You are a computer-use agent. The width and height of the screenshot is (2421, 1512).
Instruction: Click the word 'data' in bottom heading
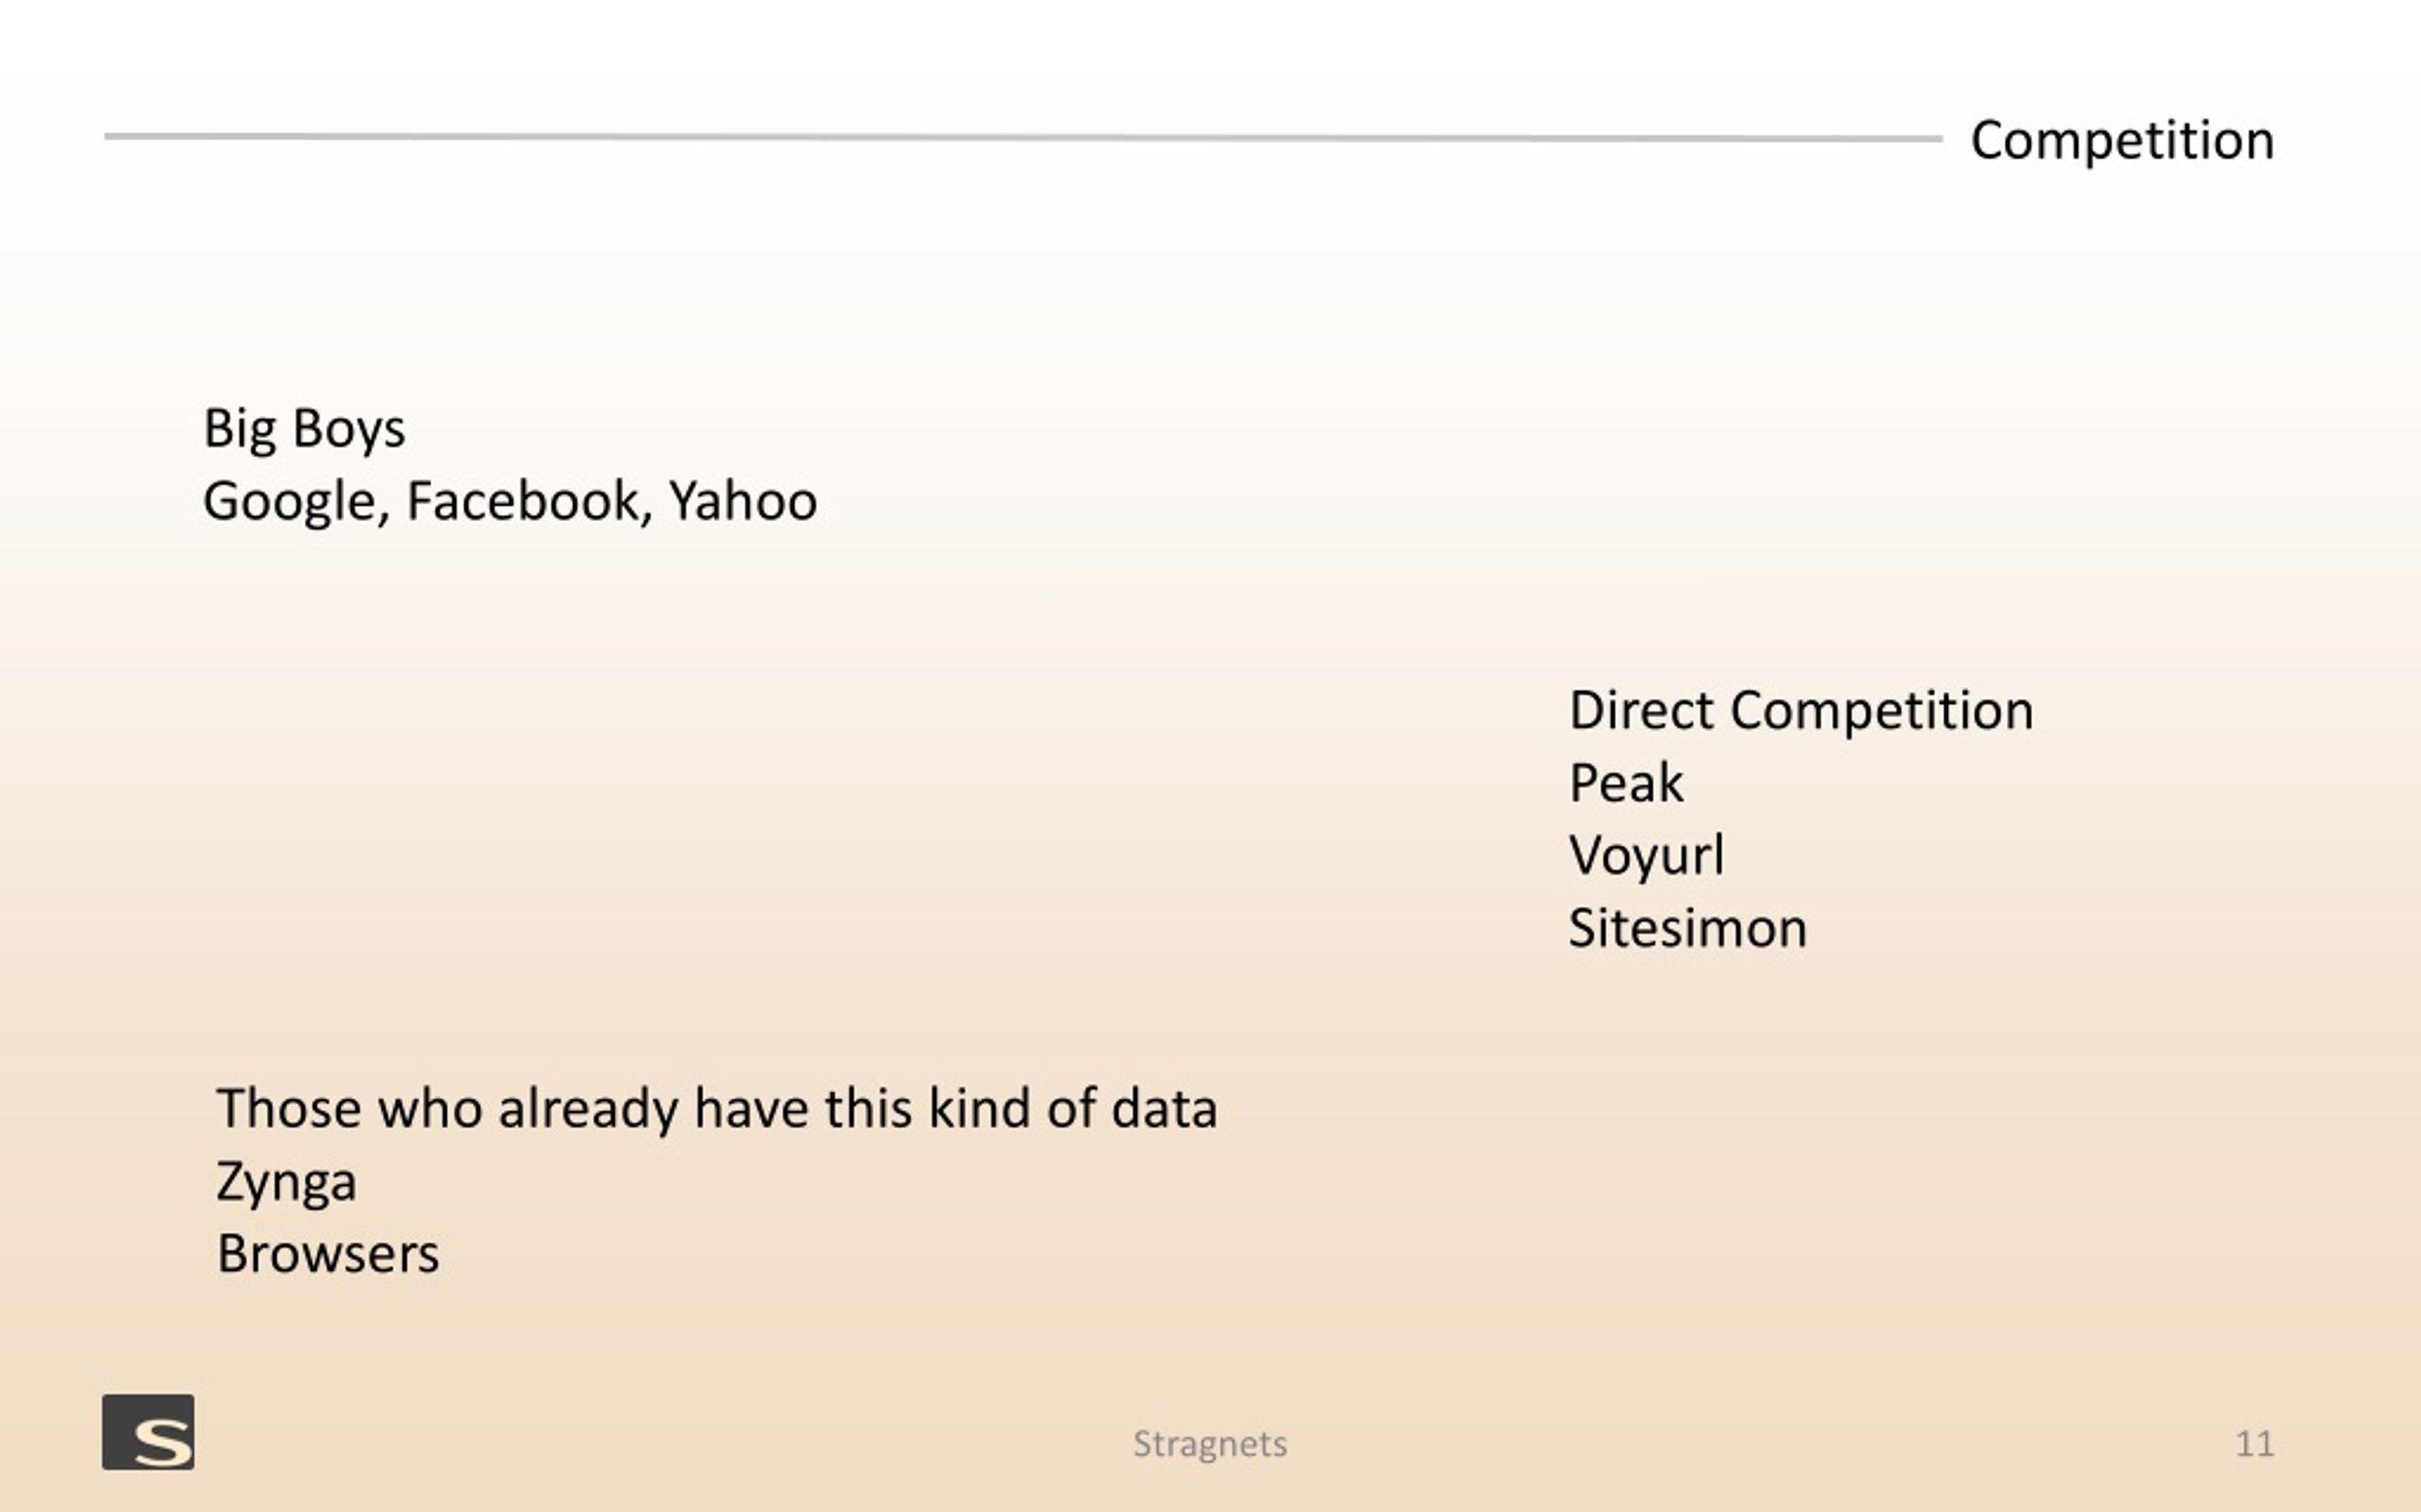point(1164,1108)
